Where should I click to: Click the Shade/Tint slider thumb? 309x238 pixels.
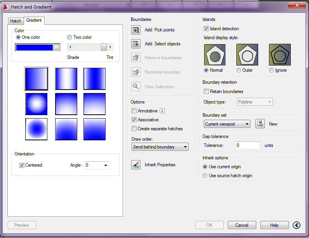point(104,47)
